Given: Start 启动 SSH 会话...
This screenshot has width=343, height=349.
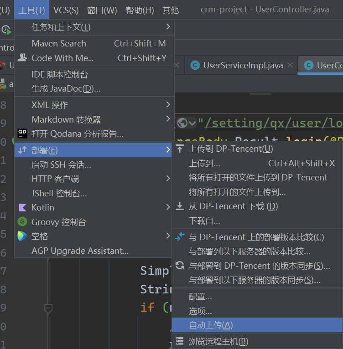Looking at the screenshot, I should pos(93,165).
